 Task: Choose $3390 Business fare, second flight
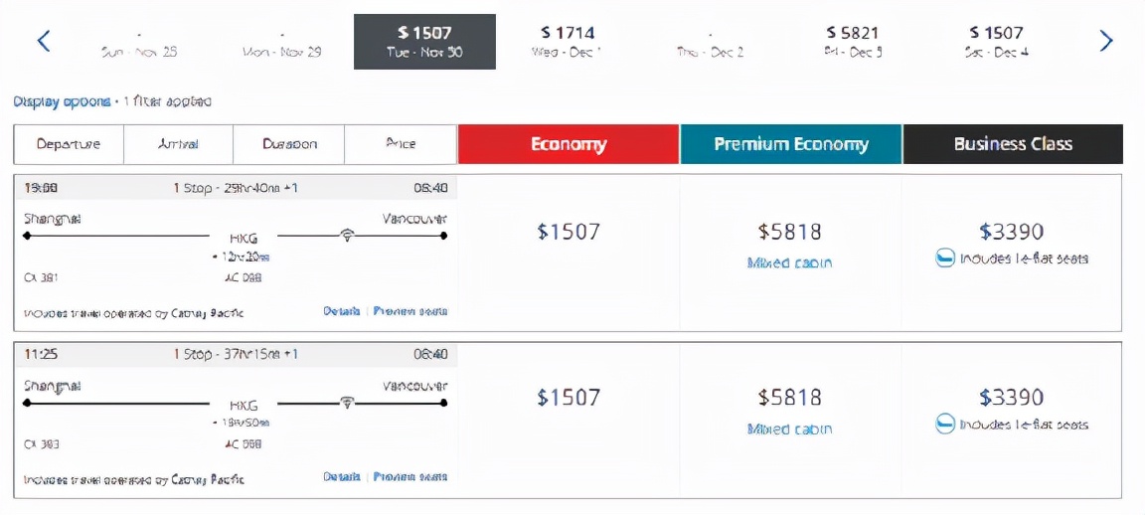pyautogui.click(x=1011, y=398)
